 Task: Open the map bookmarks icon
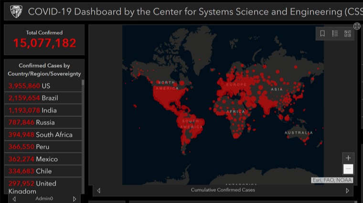(322, 33)
